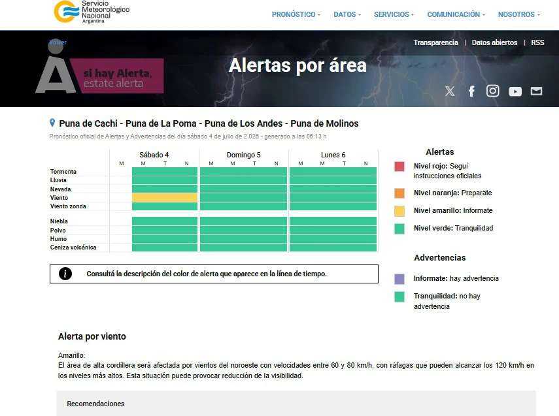Open the COMUNICACIÓN menu
Image resolution: width=559 pixels, height=416 pixels.
tap(456, 14)
